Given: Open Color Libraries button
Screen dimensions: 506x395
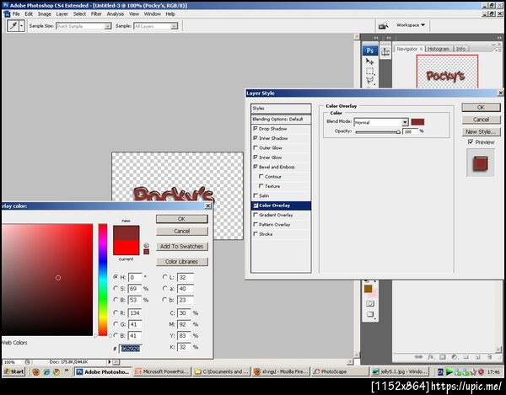Looking at the screenshot, I should (181, 262).
